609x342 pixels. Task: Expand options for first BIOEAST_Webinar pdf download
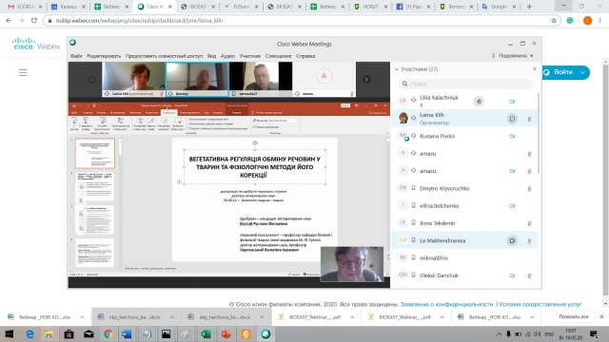pos(352,317)
